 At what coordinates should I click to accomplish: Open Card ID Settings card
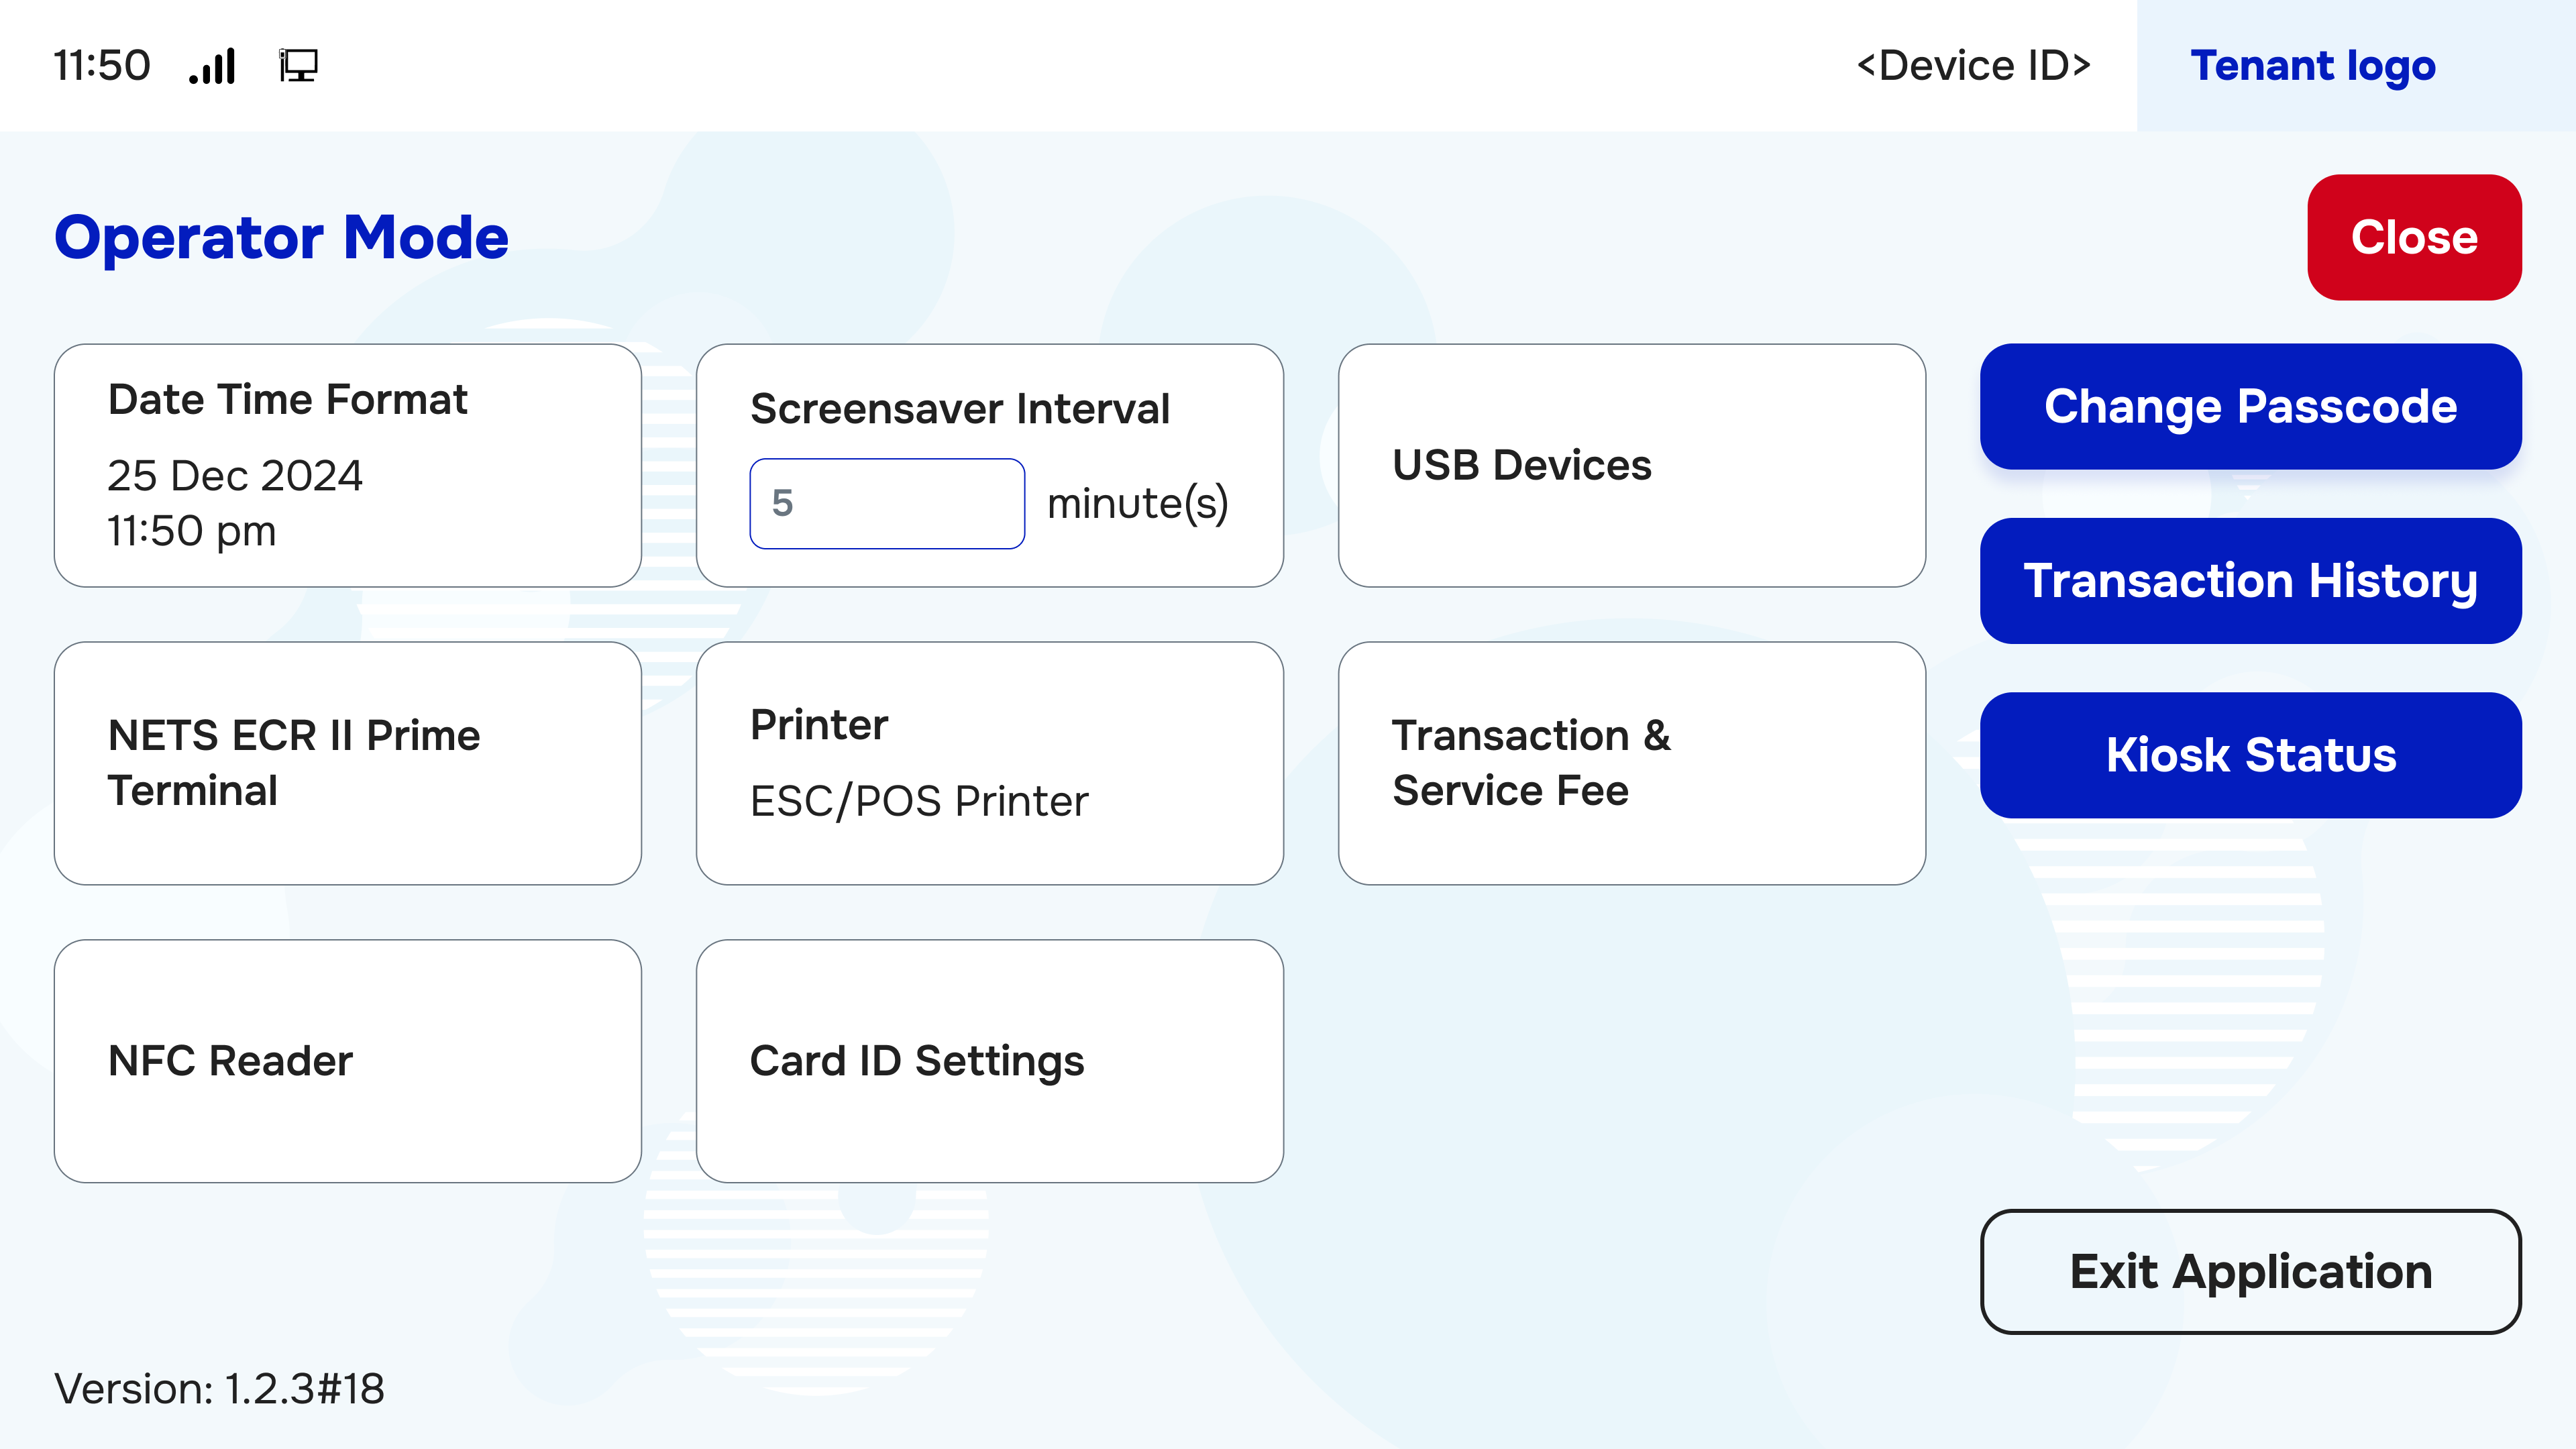click(x=989, y=1060)
